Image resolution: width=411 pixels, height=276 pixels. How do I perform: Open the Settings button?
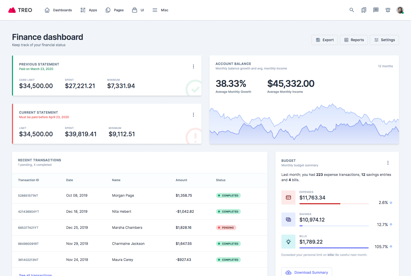coord(384,40)
